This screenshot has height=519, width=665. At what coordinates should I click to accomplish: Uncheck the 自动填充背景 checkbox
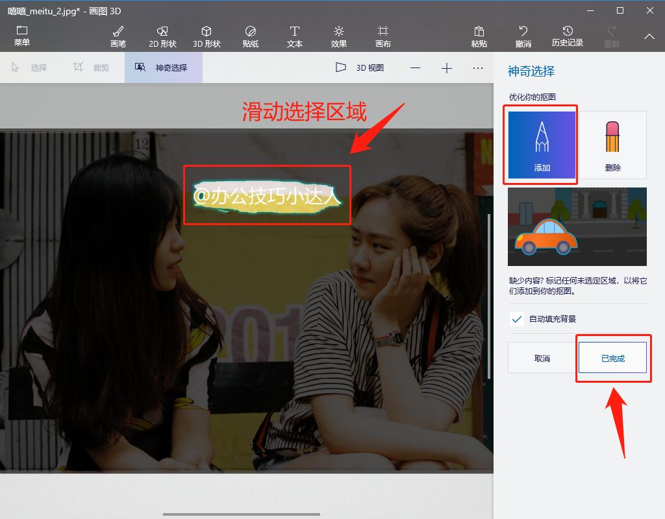pyautogui.click(x=518, y=319)
